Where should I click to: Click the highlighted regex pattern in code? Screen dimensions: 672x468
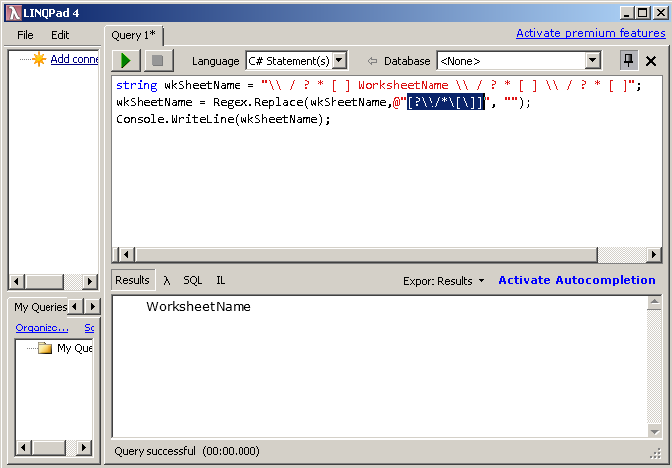tap(445, 102)
